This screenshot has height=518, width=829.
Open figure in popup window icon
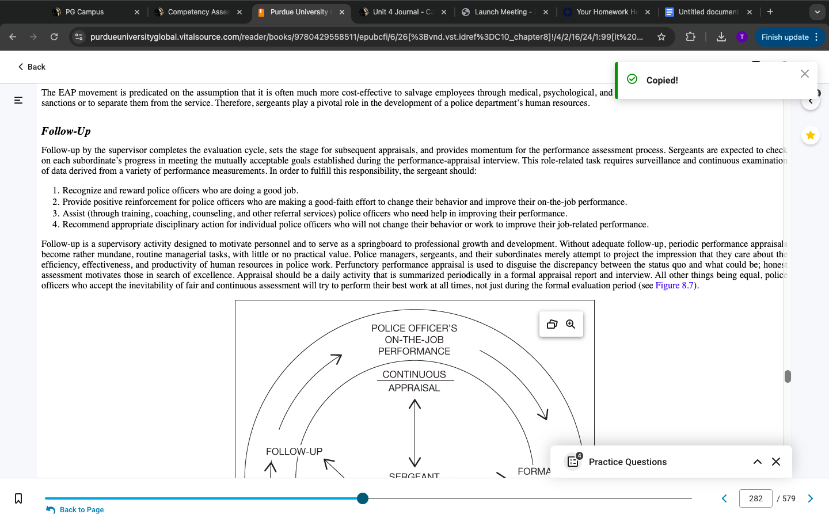[552, 324]
